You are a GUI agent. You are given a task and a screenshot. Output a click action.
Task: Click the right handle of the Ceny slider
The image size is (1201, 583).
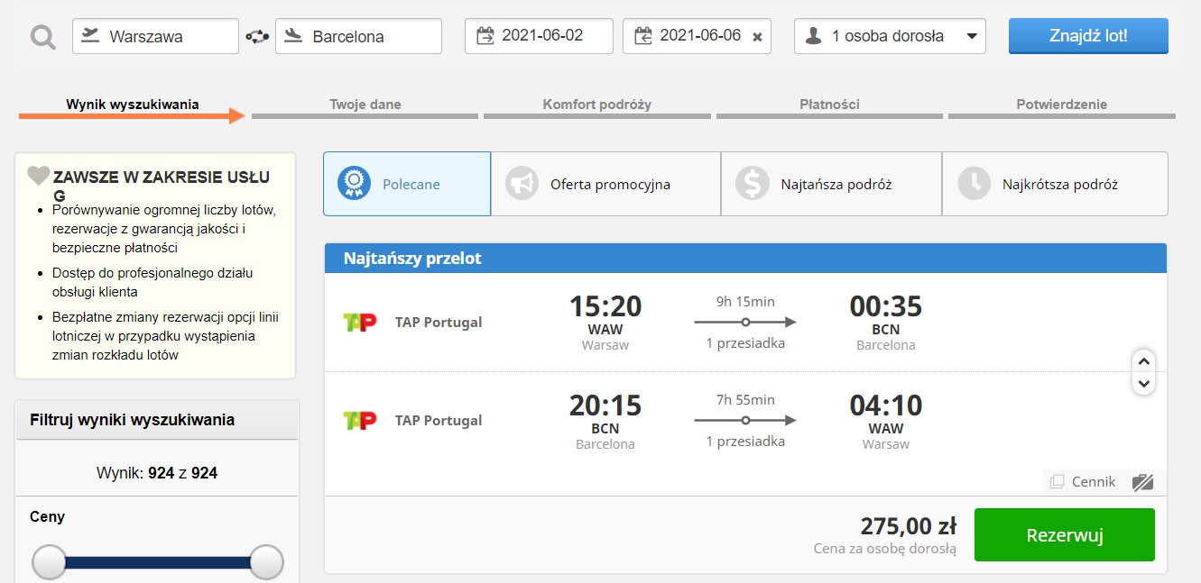click(266, 562)
